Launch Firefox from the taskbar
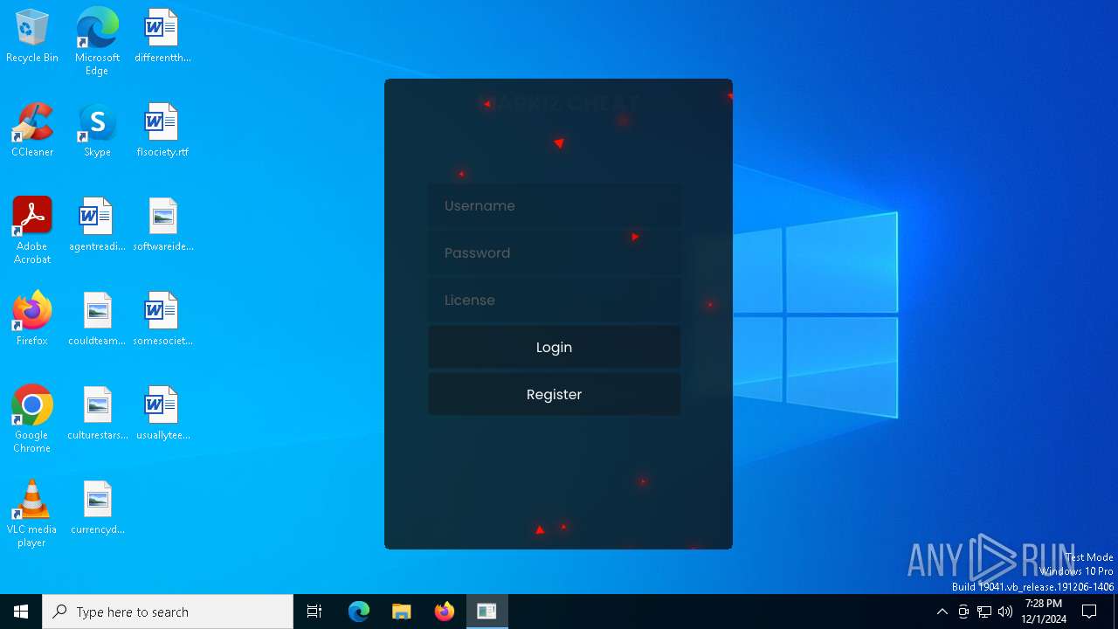Image resolution: width=1118 pixels, height=629 pixels. pos(445,612)
